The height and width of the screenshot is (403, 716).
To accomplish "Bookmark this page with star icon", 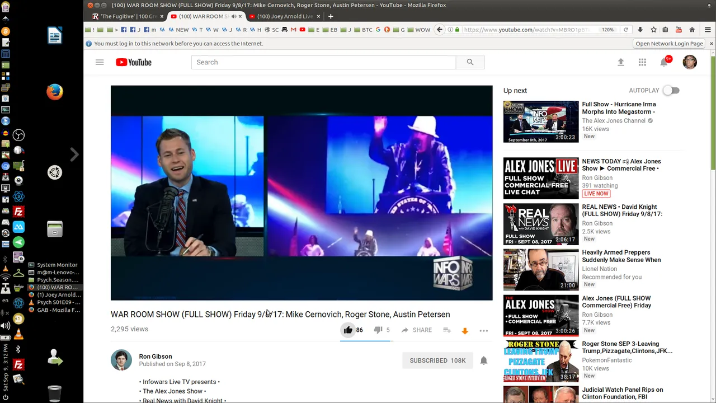I will point(653,30).
